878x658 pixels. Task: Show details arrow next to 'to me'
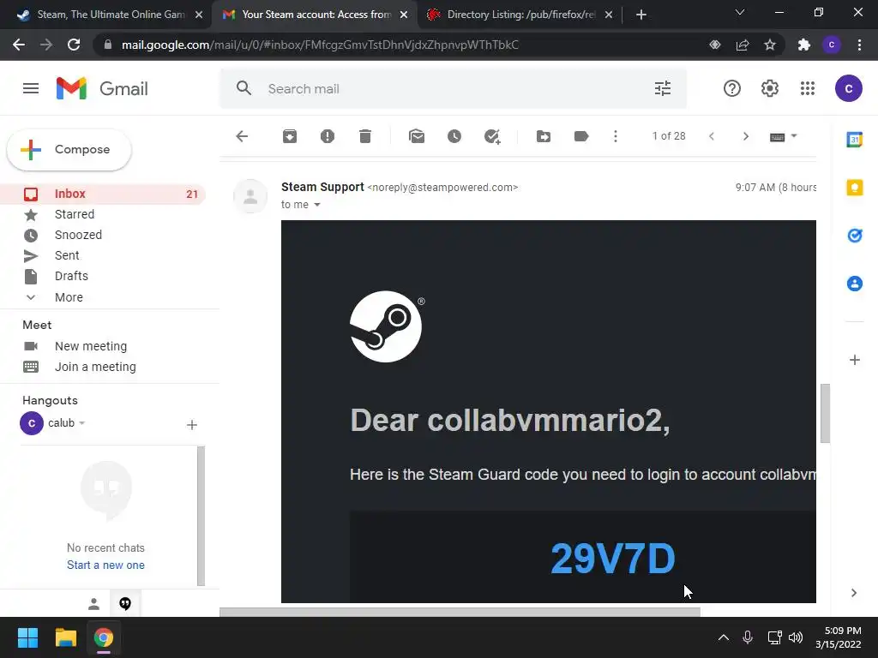[317, 205]
